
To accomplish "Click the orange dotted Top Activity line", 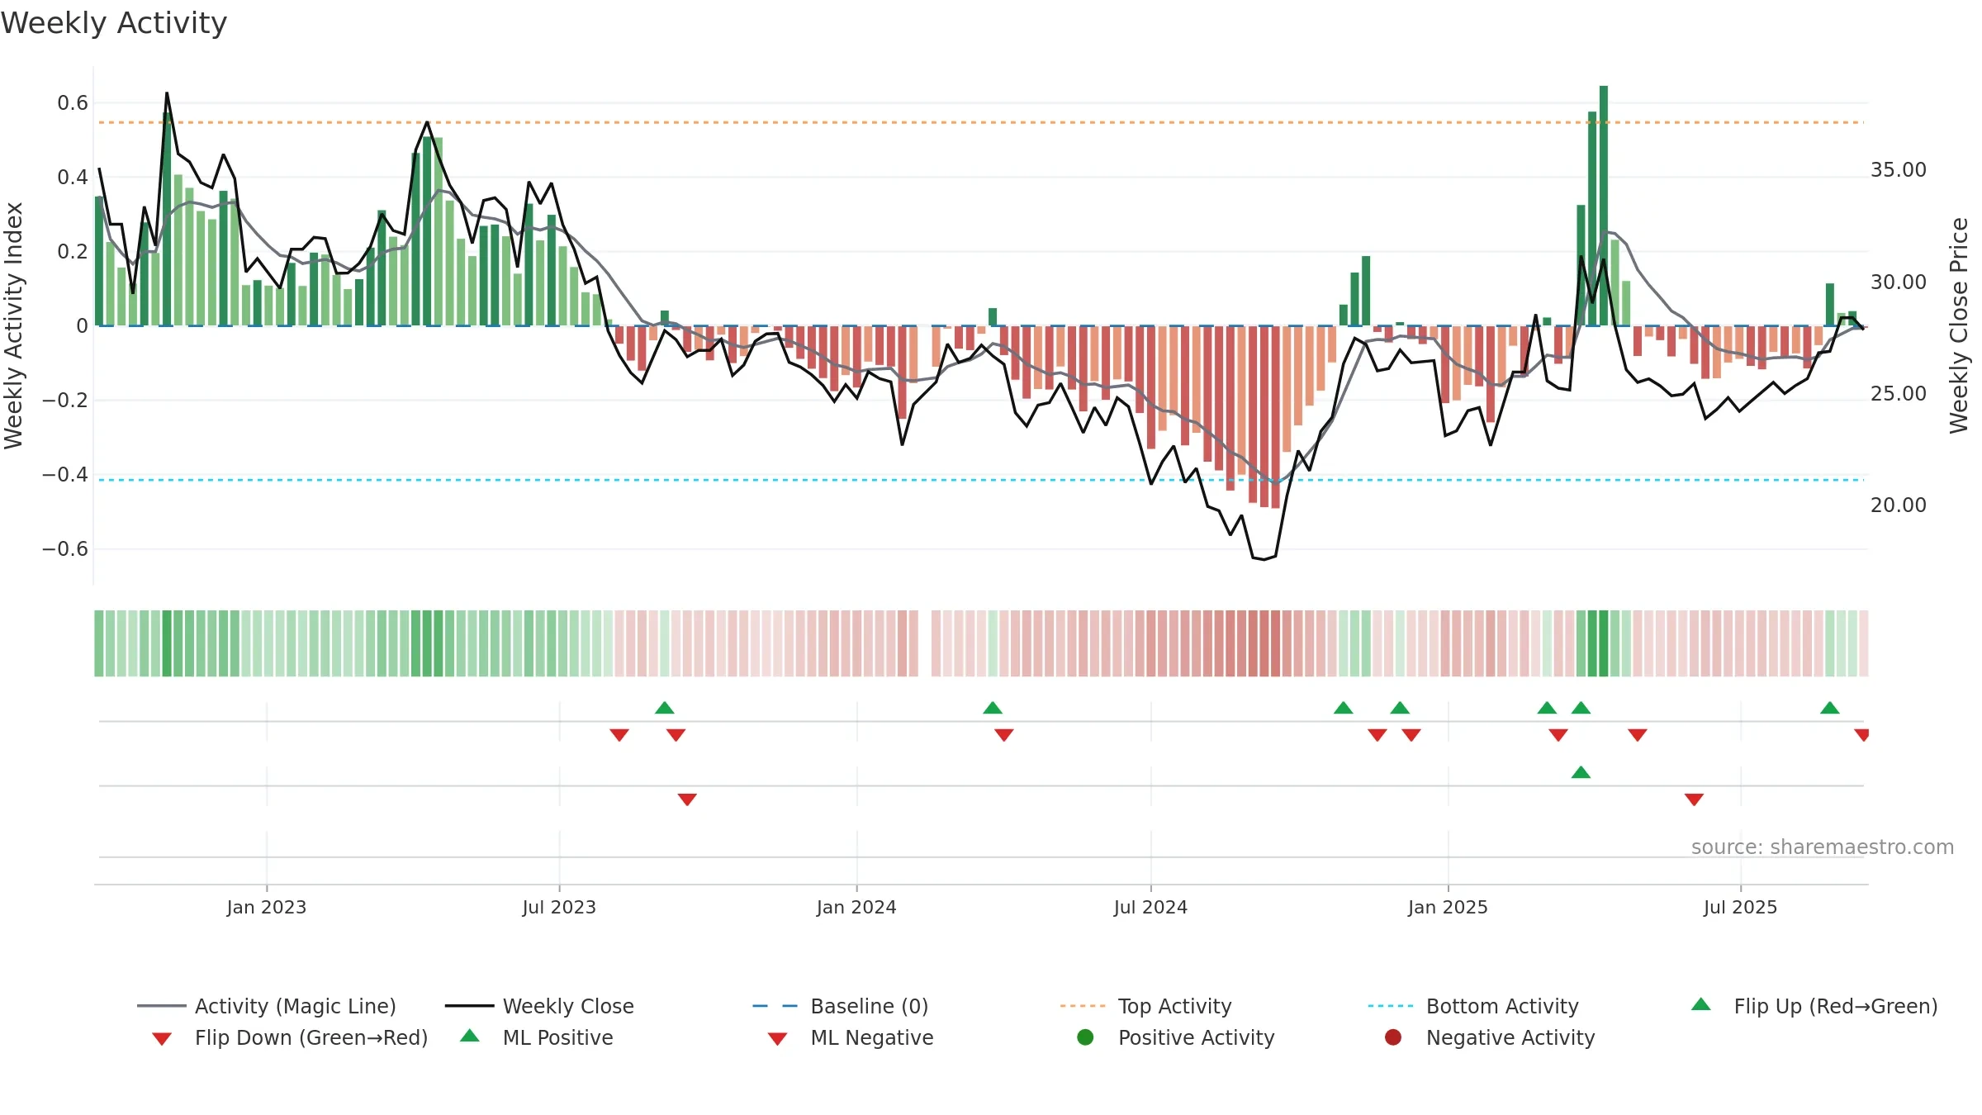I will [980, 122].
